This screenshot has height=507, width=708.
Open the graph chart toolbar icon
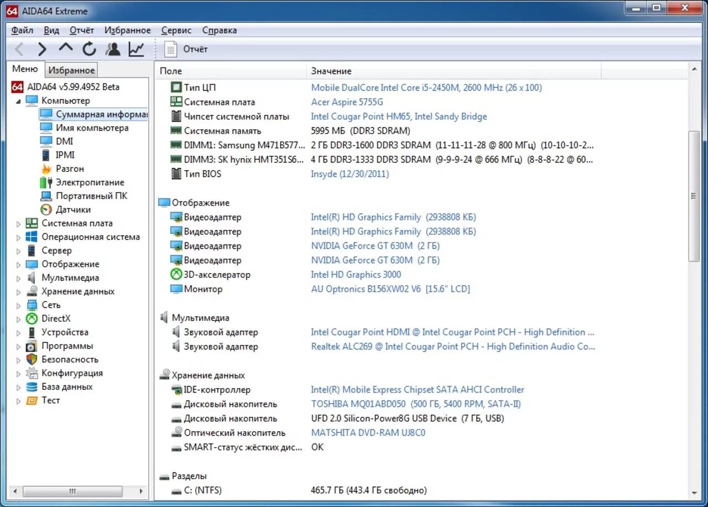136,49
